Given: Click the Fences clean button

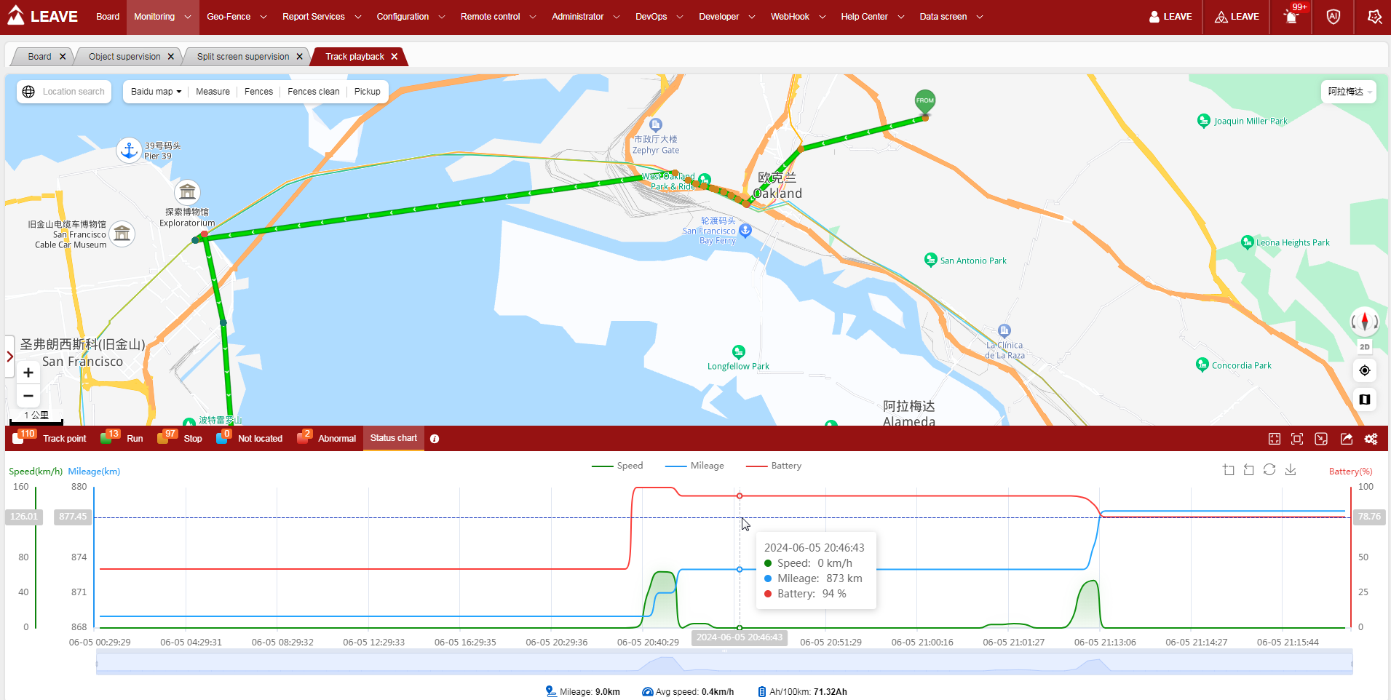Looking at the screenshot, I should [x=313, y=92].
